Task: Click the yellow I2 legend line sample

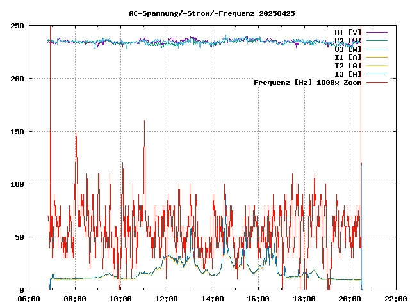Action: click(x=377, y=66)
